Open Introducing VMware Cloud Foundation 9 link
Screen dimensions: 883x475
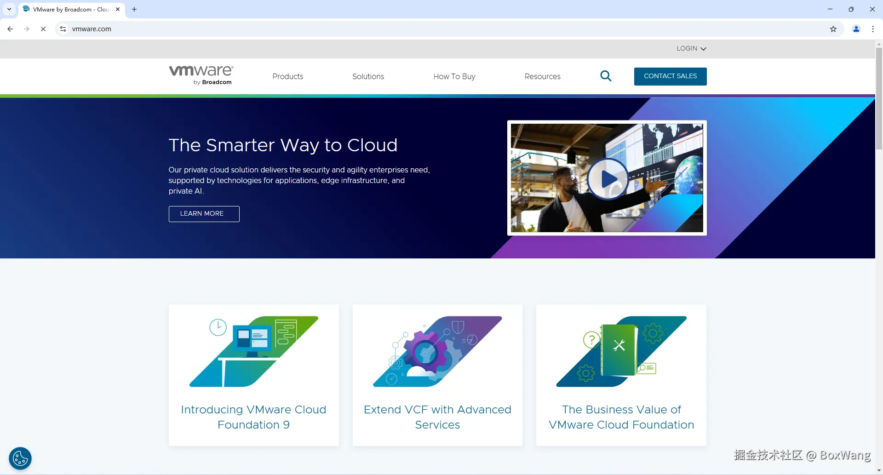[x=254, y=417]
